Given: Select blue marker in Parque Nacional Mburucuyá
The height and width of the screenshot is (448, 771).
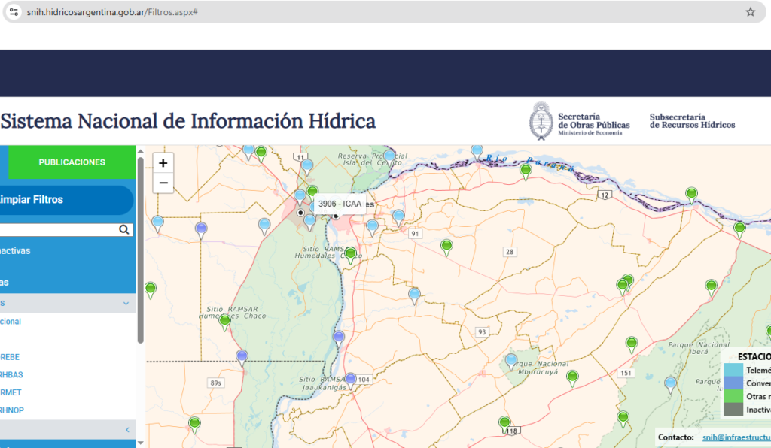Looking at the screenshot, I should (511, 361).
